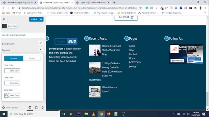Close the Customizer panel with X
Screen dimensions: 209x117
[x=4, y=19]
